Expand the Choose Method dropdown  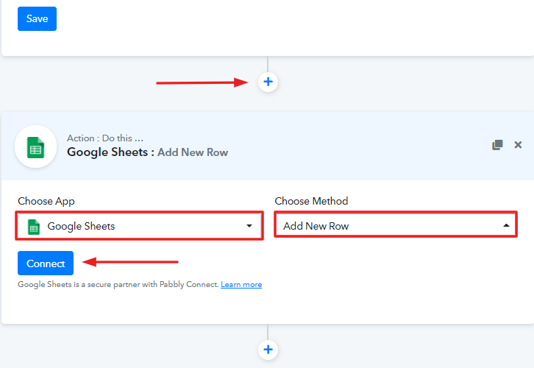point(396,224)
